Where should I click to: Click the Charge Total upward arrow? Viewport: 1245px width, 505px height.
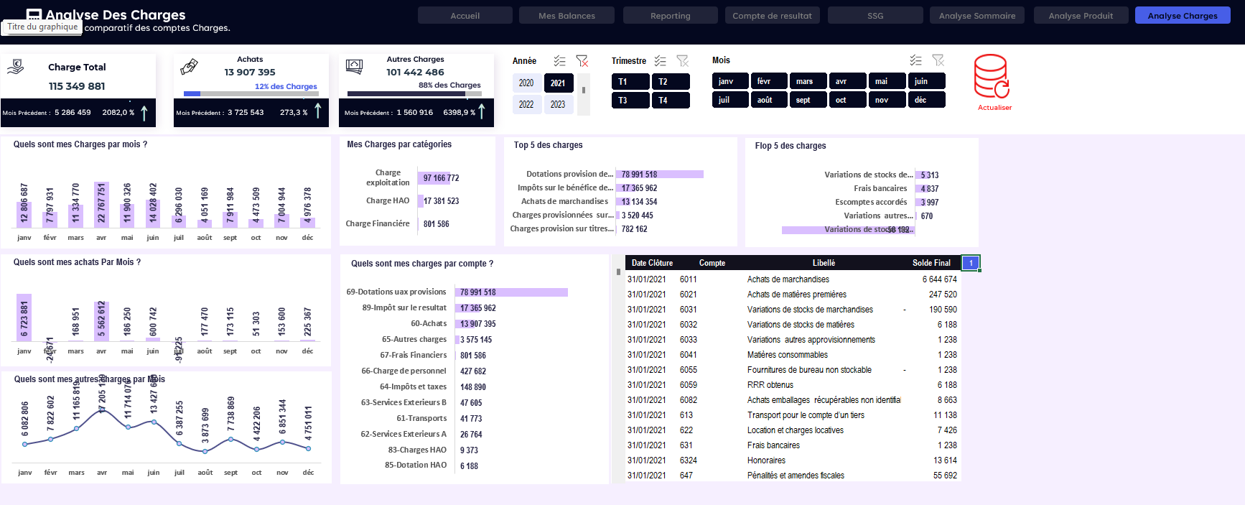144,113
